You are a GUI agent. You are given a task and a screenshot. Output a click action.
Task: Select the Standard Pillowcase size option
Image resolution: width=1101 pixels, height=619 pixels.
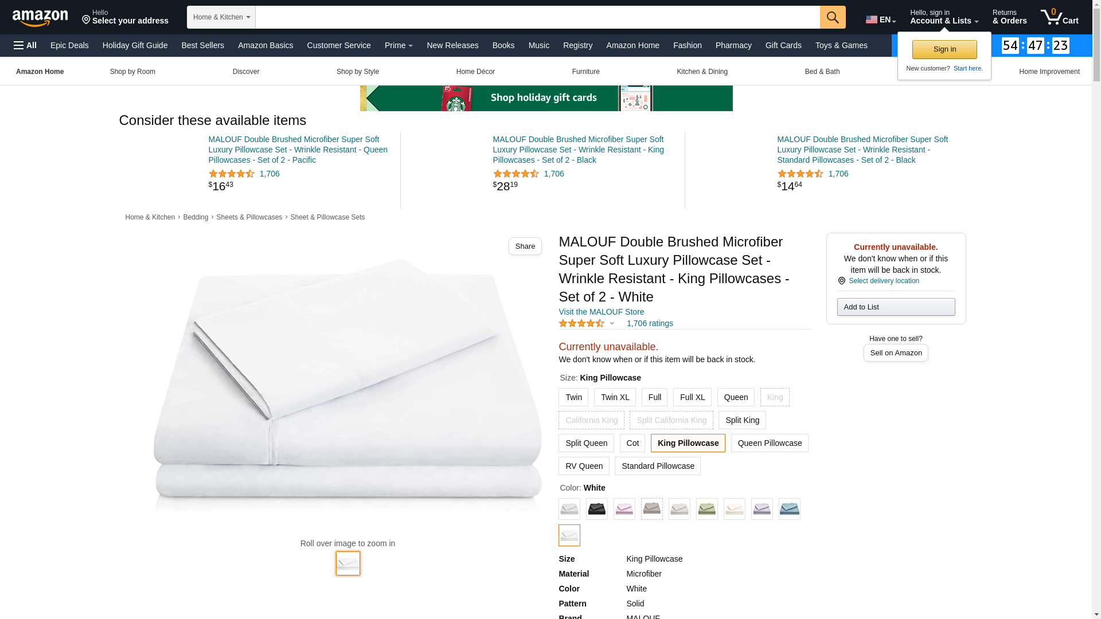point(657,466)
